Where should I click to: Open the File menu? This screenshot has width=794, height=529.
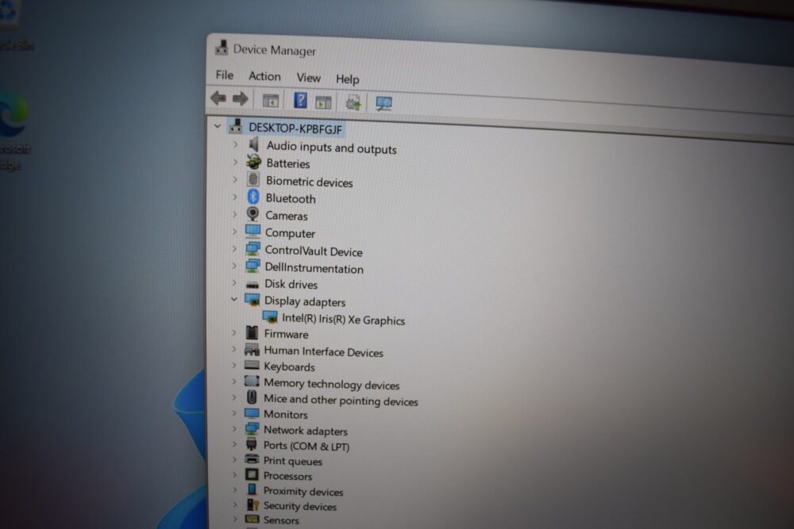pos(225,75)
